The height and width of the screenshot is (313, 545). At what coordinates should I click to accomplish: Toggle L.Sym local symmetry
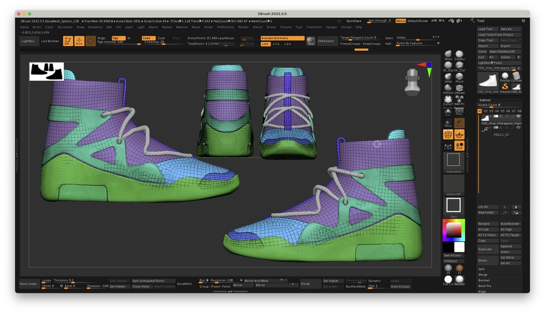(x=448, y=146)
